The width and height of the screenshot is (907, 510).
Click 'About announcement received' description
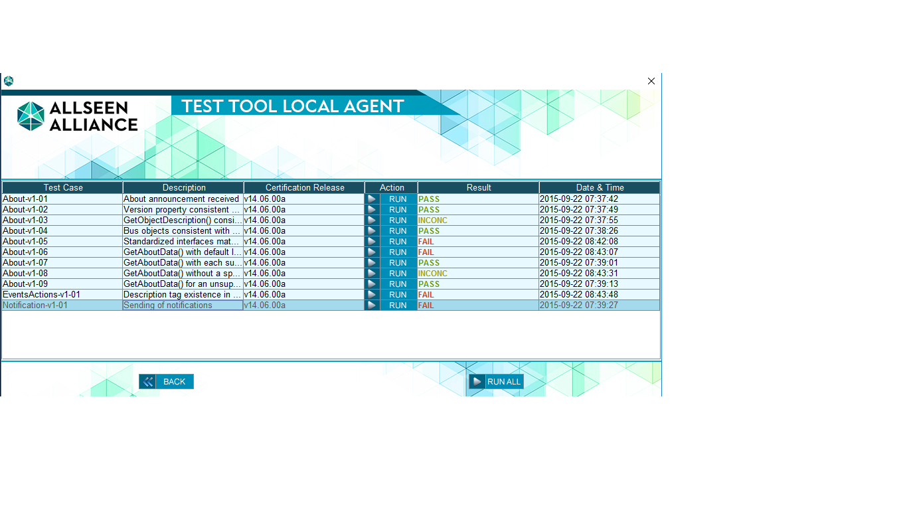point(183,199)
